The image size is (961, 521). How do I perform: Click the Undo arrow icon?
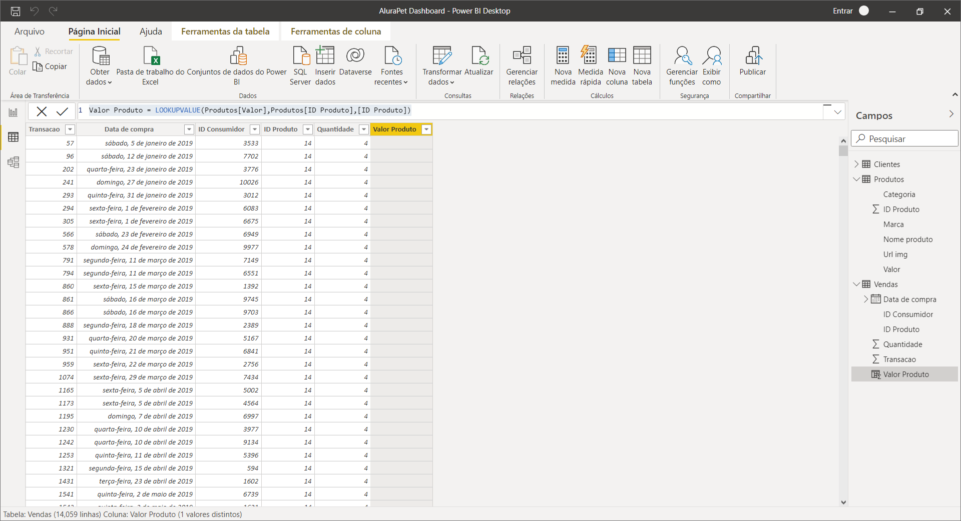click(35, 10)
